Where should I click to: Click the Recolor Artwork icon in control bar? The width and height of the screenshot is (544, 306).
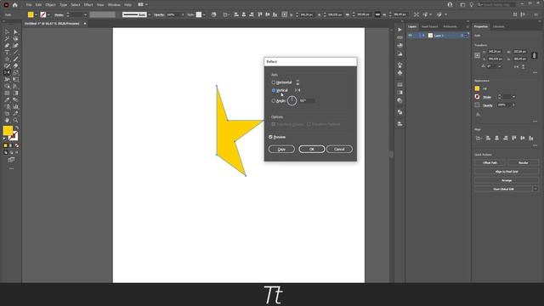213,14
